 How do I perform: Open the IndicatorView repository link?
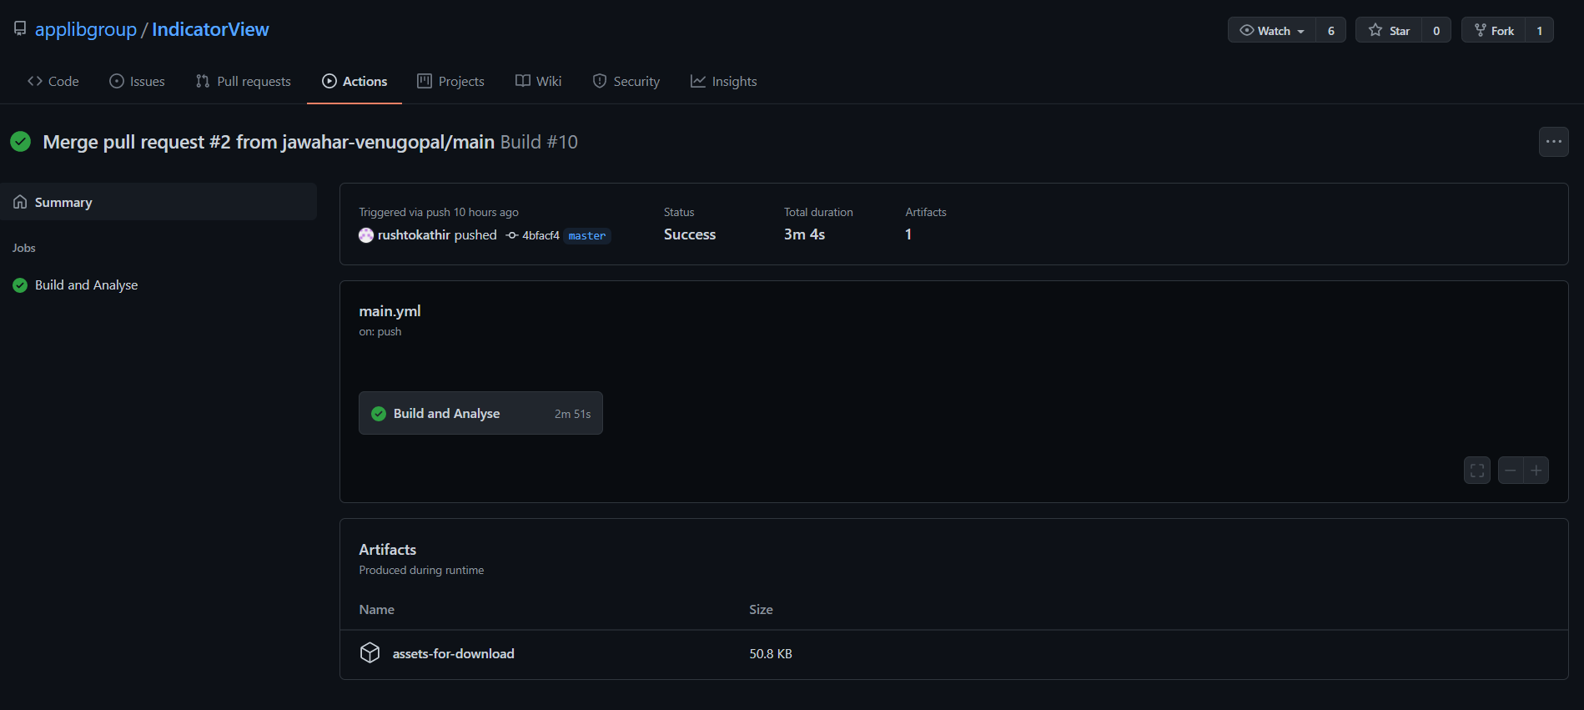210,29
